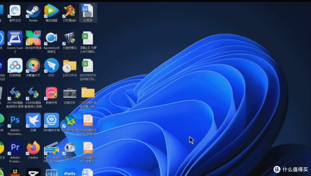Launch the QQ penguin icon
The width and height of the screenshot is (311, 176).
[x=15, y=172]
